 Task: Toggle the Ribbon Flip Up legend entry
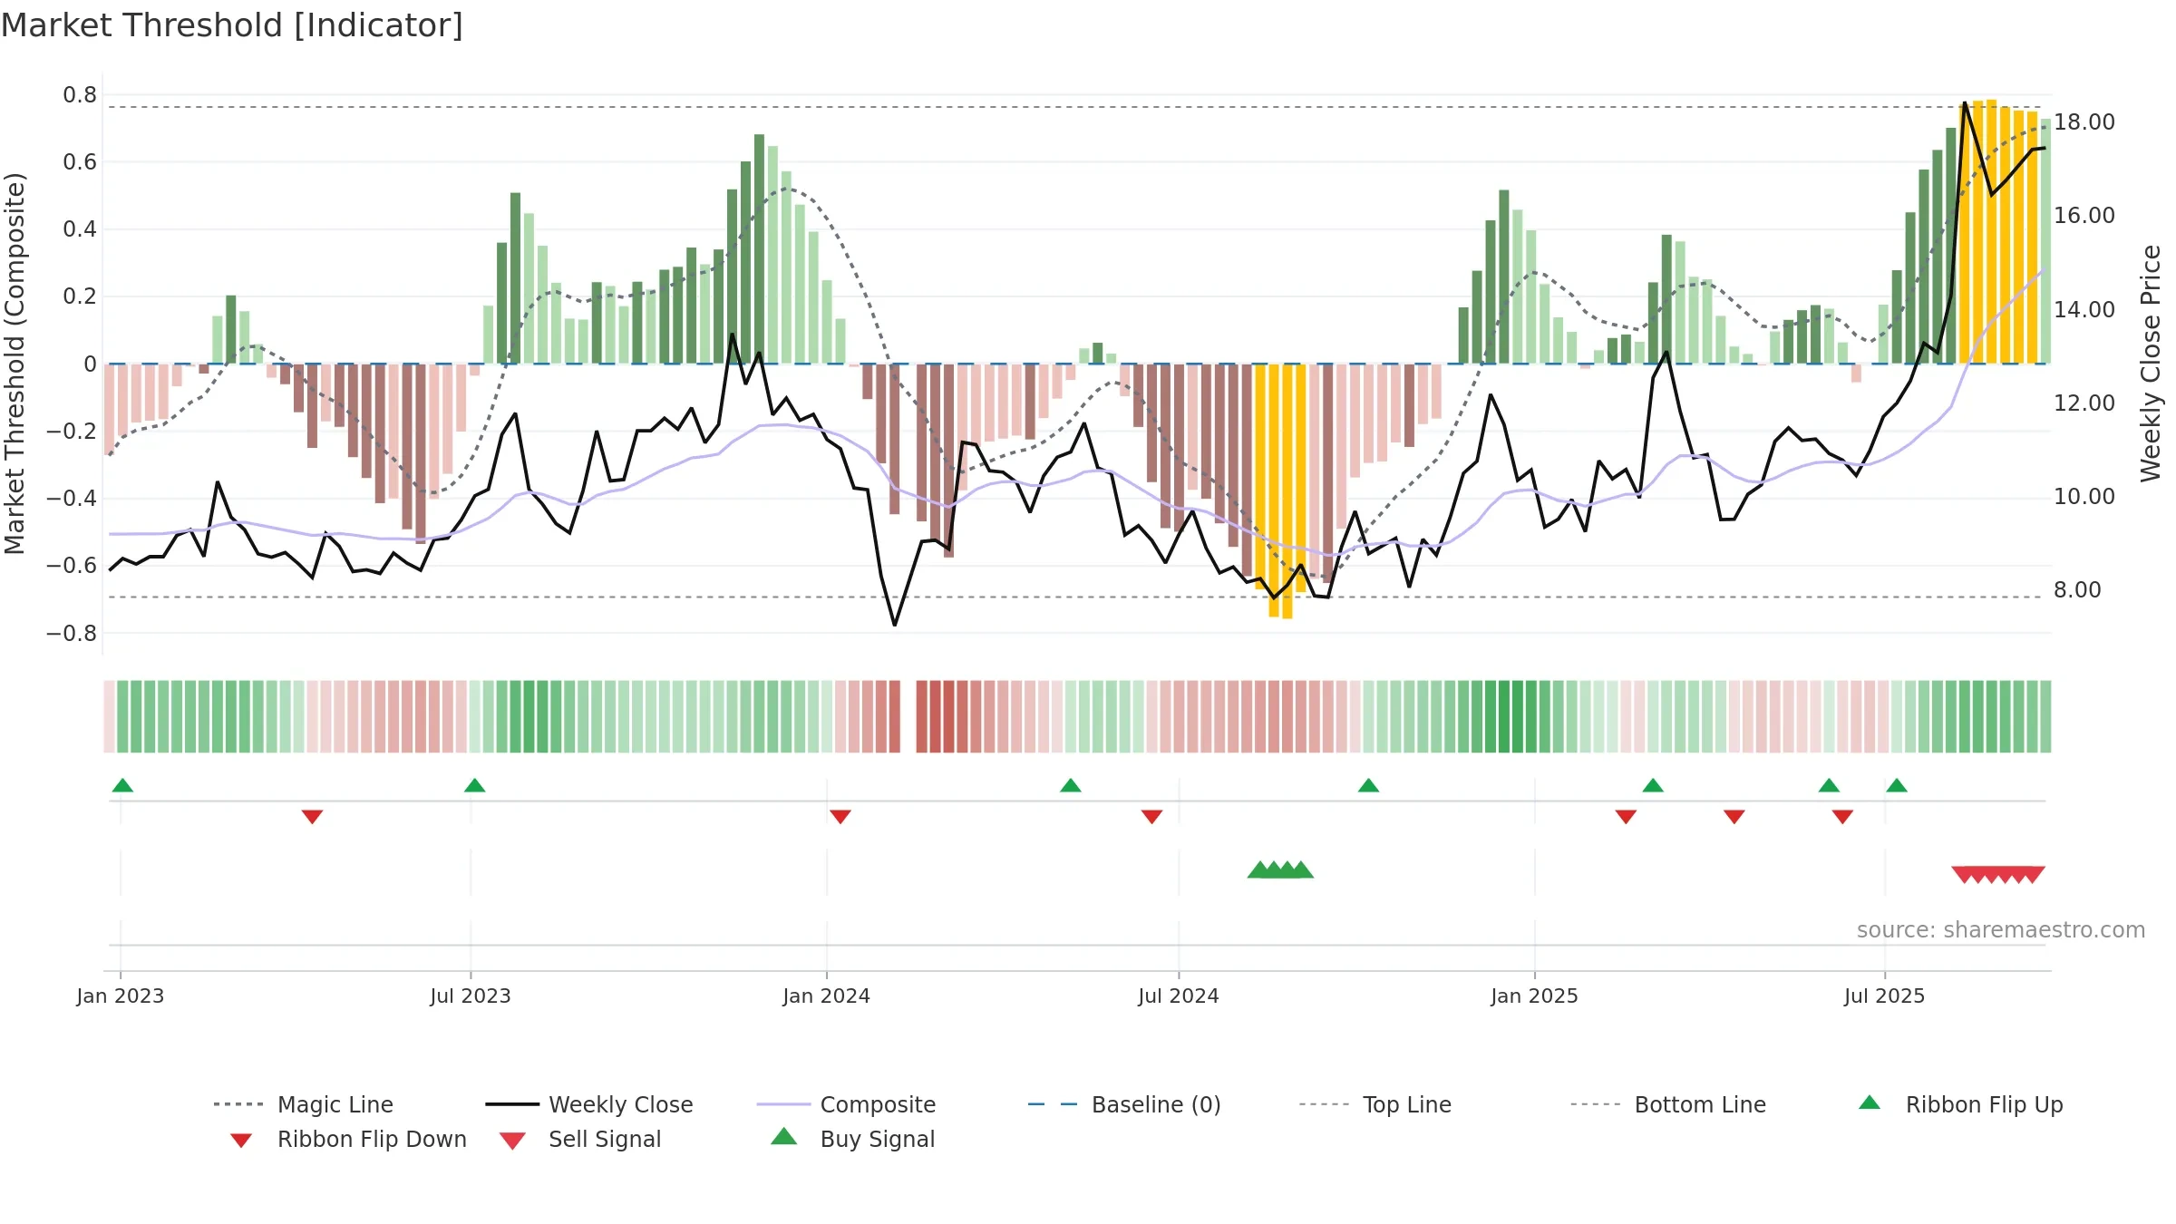pos(1960,1104)
